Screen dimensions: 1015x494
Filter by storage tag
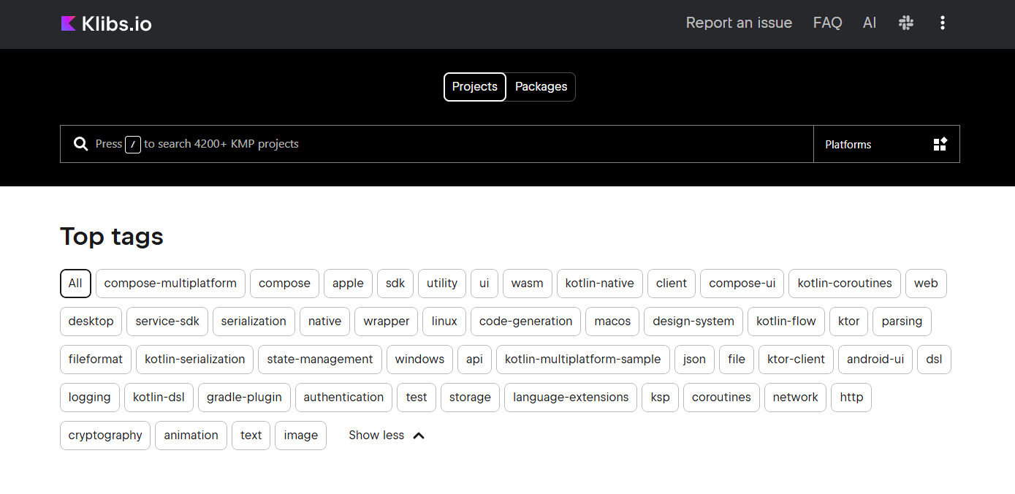click(x=471, y=398)
